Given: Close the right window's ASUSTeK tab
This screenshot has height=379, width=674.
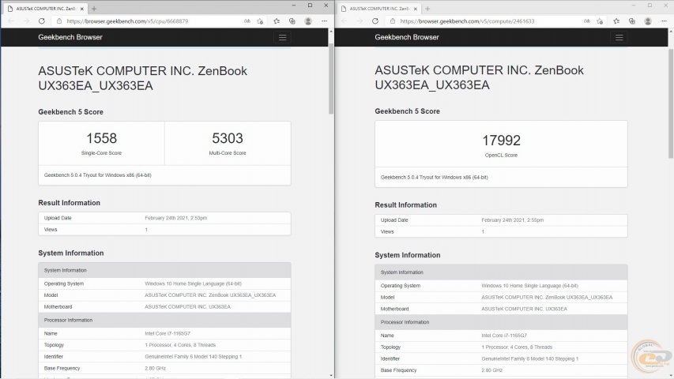Looking at the screenshot, I should tap(416, 9).
